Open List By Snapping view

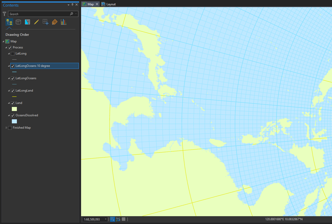tap(46, 22)
